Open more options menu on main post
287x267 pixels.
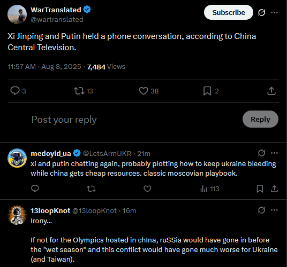tap(274, 13)
